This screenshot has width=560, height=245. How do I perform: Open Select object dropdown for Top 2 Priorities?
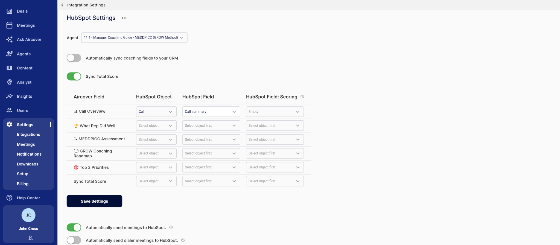click(156, 167)
